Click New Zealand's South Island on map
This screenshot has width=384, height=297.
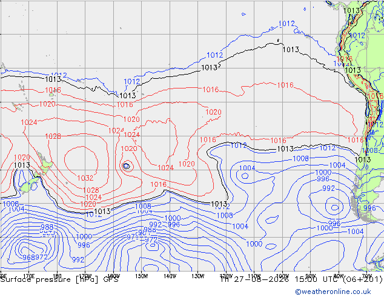click(x=29, y=185)
